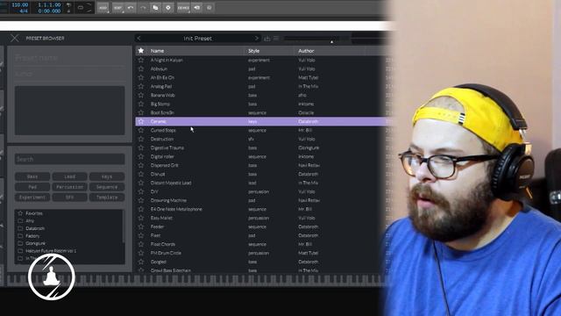The width and height of the screenshot is (561, 316).
Task: Star the Drowning Machine preset
Action: [x=141, y=200]
